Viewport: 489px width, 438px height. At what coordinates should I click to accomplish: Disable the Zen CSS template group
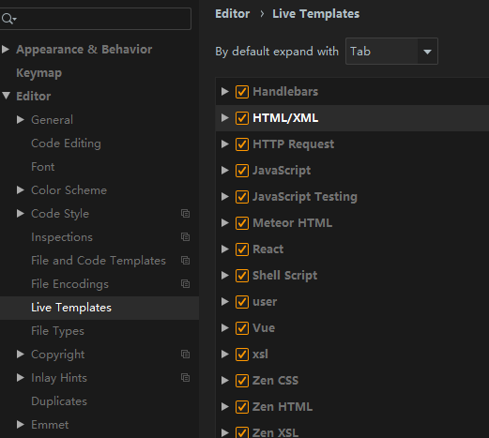tap(242, 381)
